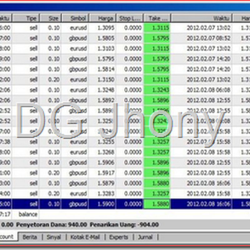Click the Take ... column header
This screenshot has height=250, width=250.
coord(157,18)
